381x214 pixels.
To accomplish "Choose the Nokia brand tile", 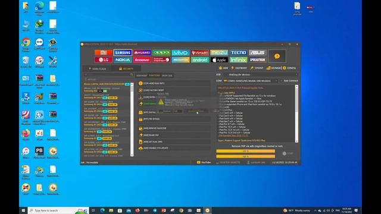I will 123,59.
